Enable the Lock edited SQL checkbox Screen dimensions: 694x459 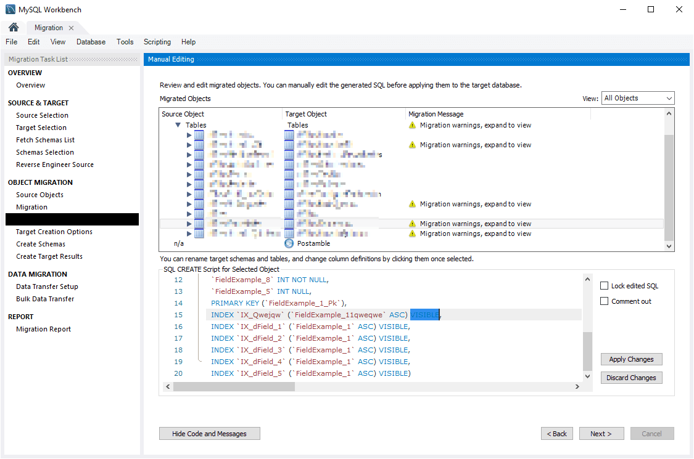pyautogui.click(x=604, y=285)
